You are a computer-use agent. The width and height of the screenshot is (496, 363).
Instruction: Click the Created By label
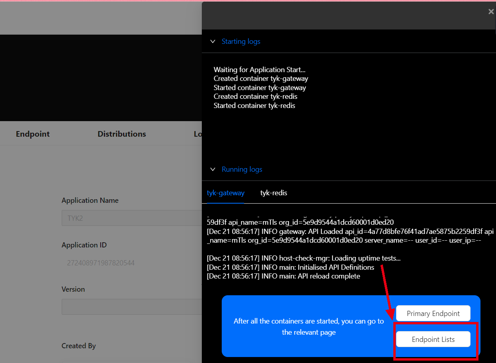tap(78, 346)
